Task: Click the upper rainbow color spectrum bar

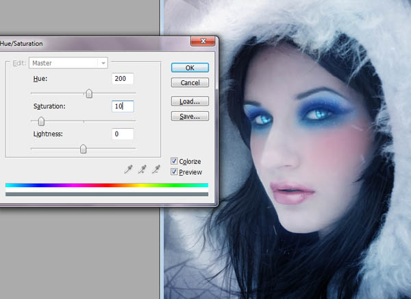Action: 106,185
